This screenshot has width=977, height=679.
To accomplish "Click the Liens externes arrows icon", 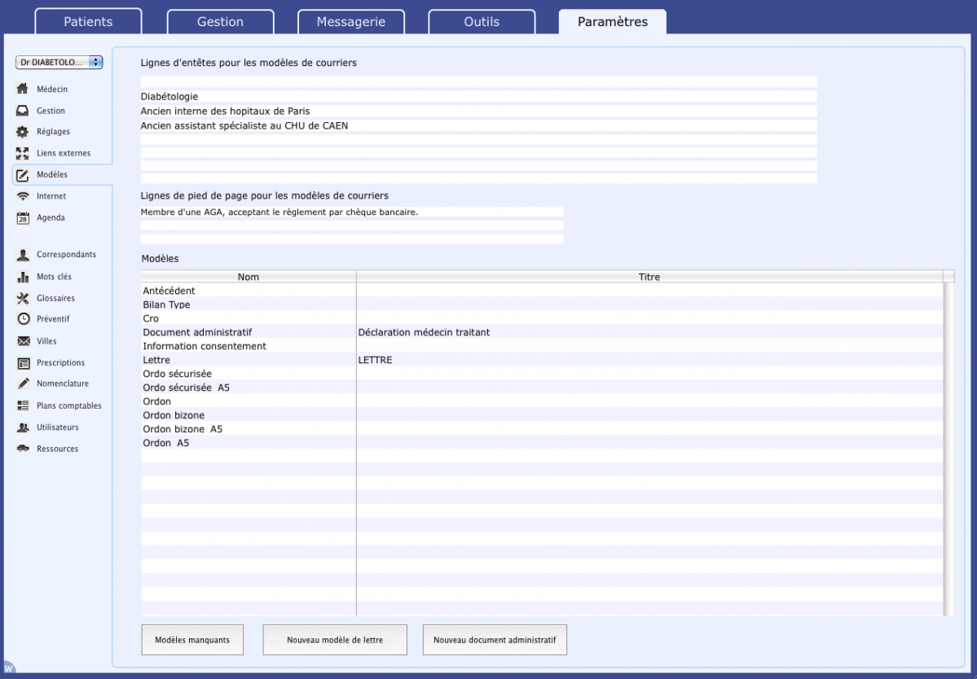I will coord(23,153).
